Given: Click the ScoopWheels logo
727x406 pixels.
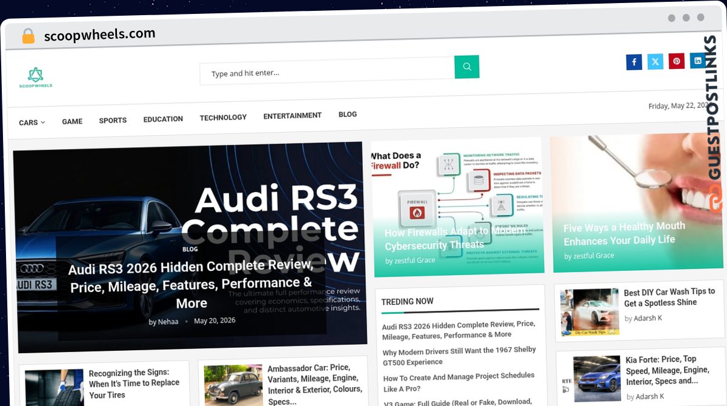Looking at the screenshot, I should [x=36, y=78].
